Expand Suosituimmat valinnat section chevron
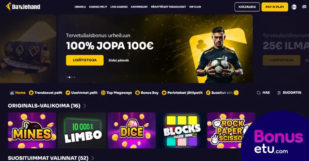The image size is (309, 161). pos(93,158)
